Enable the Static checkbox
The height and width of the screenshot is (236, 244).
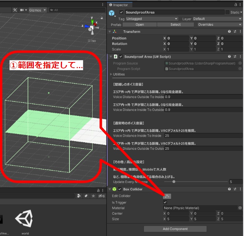coord(227,12)
